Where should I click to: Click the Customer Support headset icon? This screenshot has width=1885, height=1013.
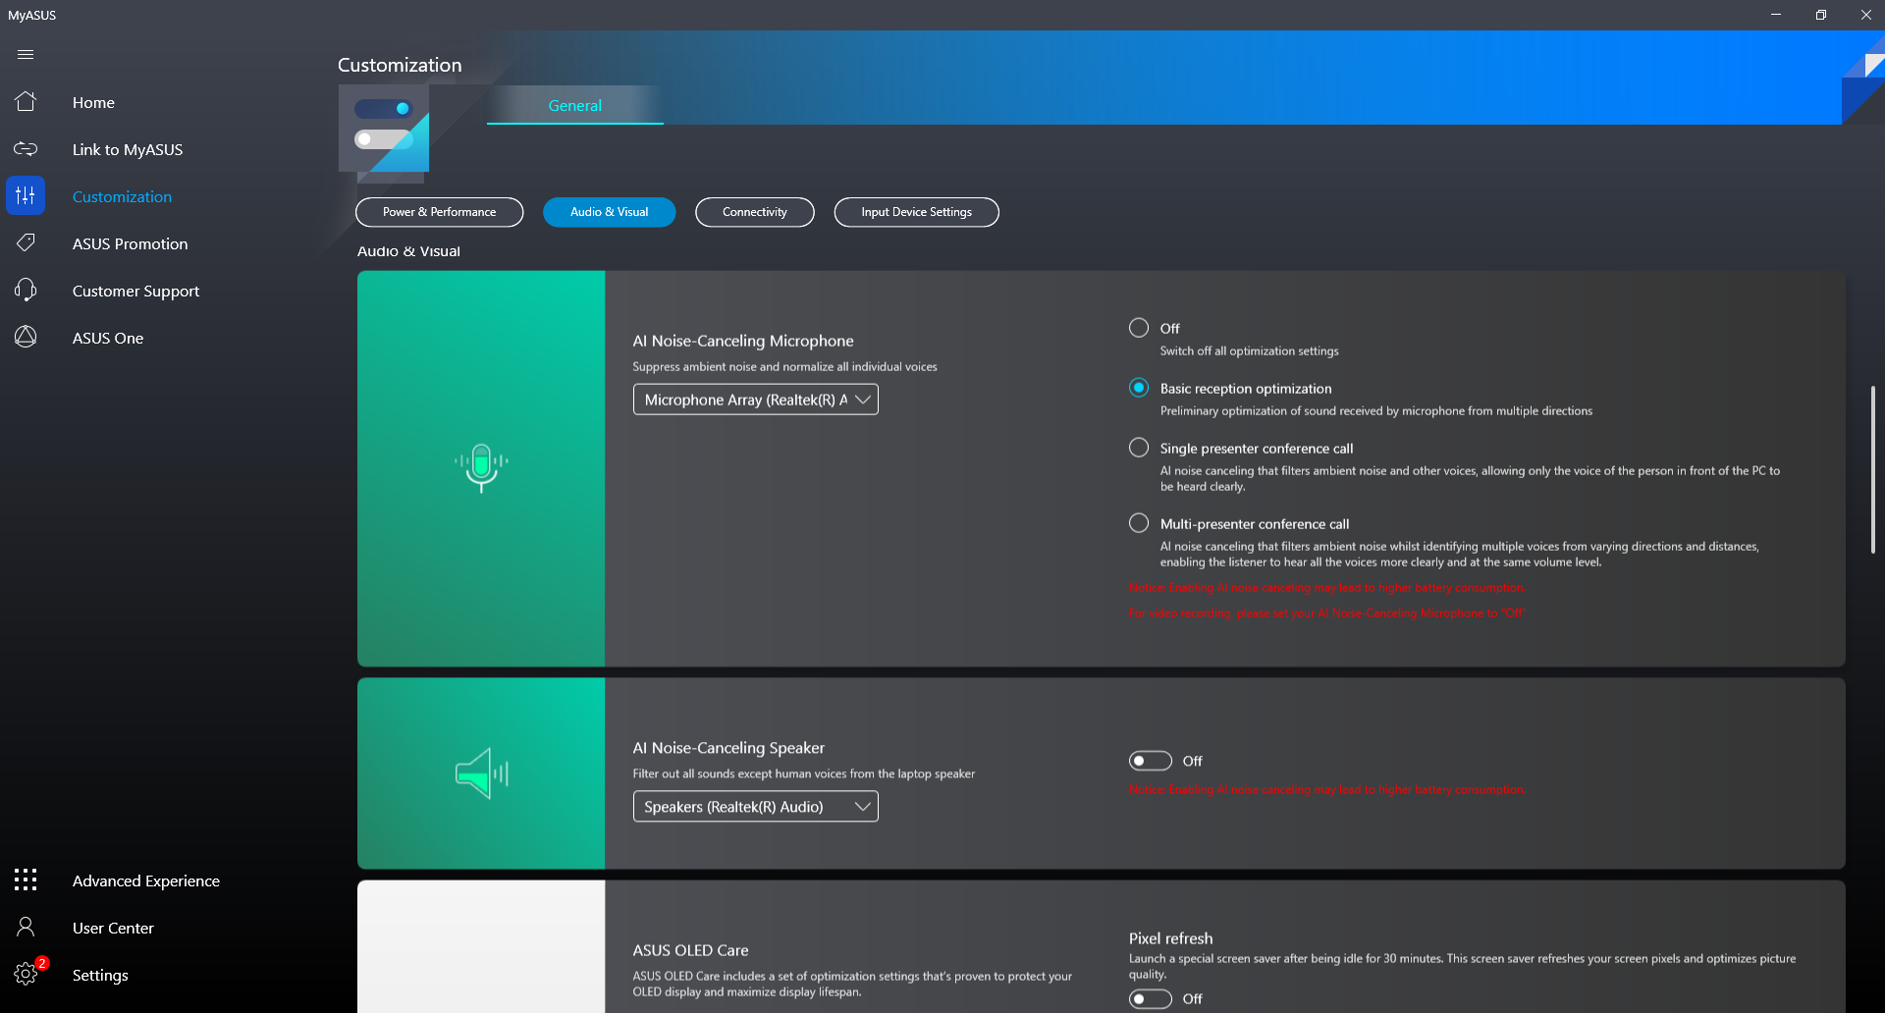[26, 290]
